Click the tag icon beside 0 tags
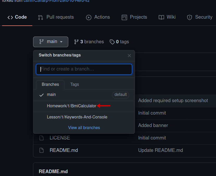 (112, 42)
